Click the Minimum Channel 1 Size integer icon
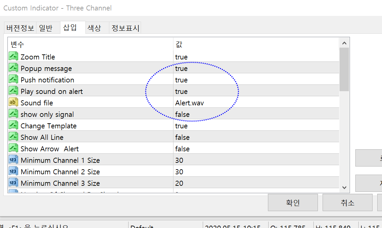 click(x=13, y=160)
